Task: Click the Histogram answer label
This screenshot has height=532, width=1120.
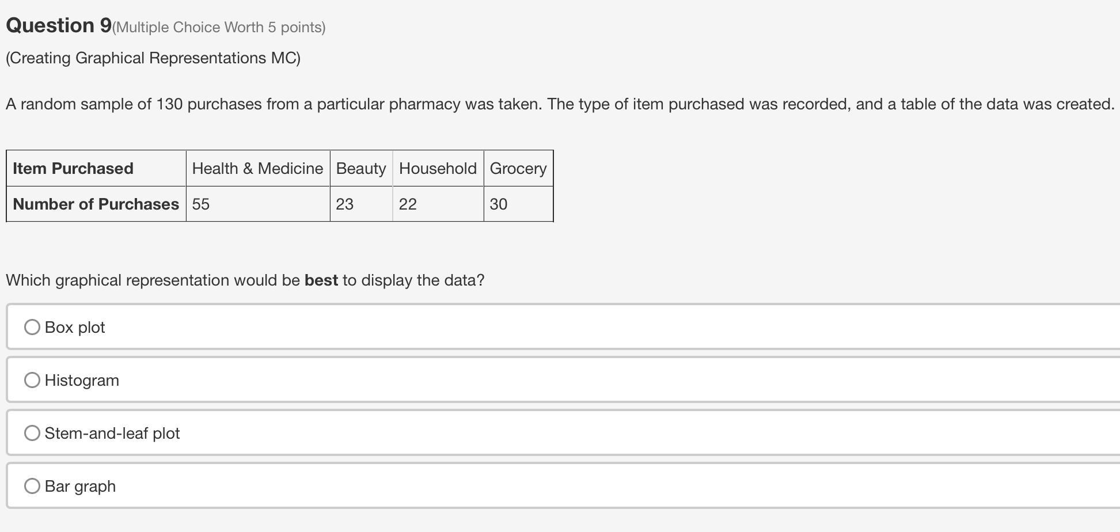Action: click(82, 381)
